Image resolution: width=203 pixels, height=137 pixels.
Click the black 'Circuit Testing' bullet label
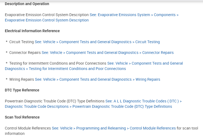click(x=22, y=42)
